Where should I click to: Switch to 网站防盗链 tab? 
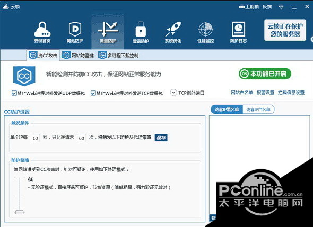coord(78,55)
